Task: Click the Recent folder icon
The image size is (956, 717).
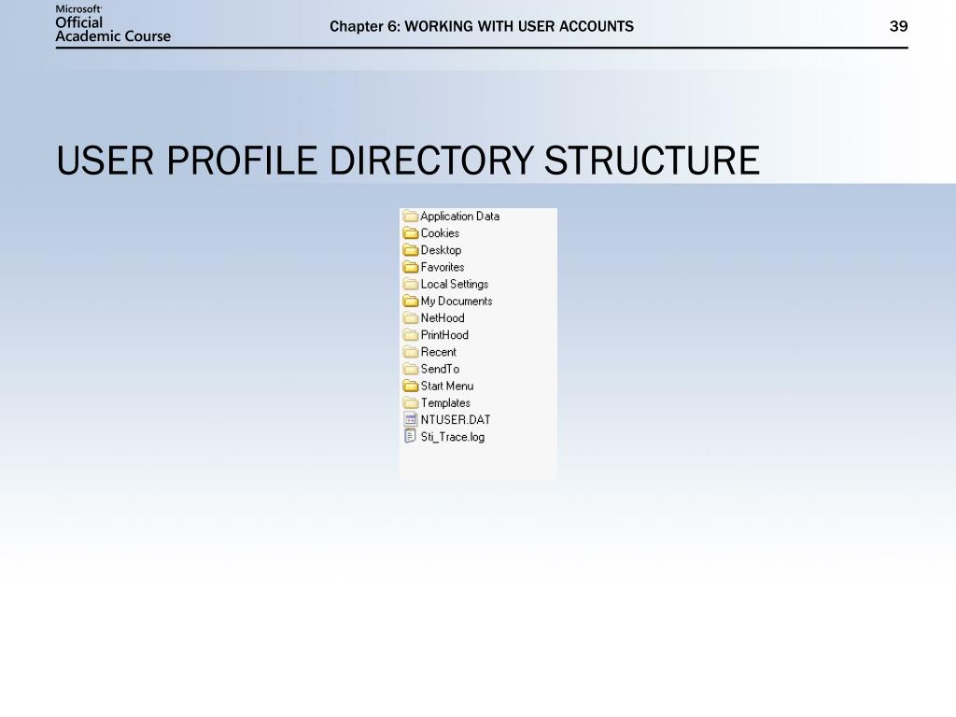Action: [x=411, y=352]
